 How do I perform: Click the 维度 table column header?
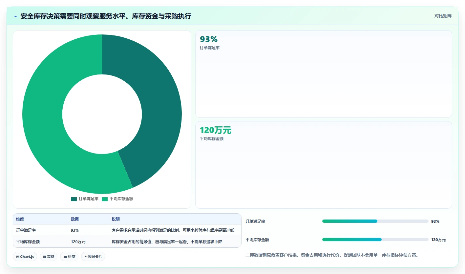click(20, 219)
